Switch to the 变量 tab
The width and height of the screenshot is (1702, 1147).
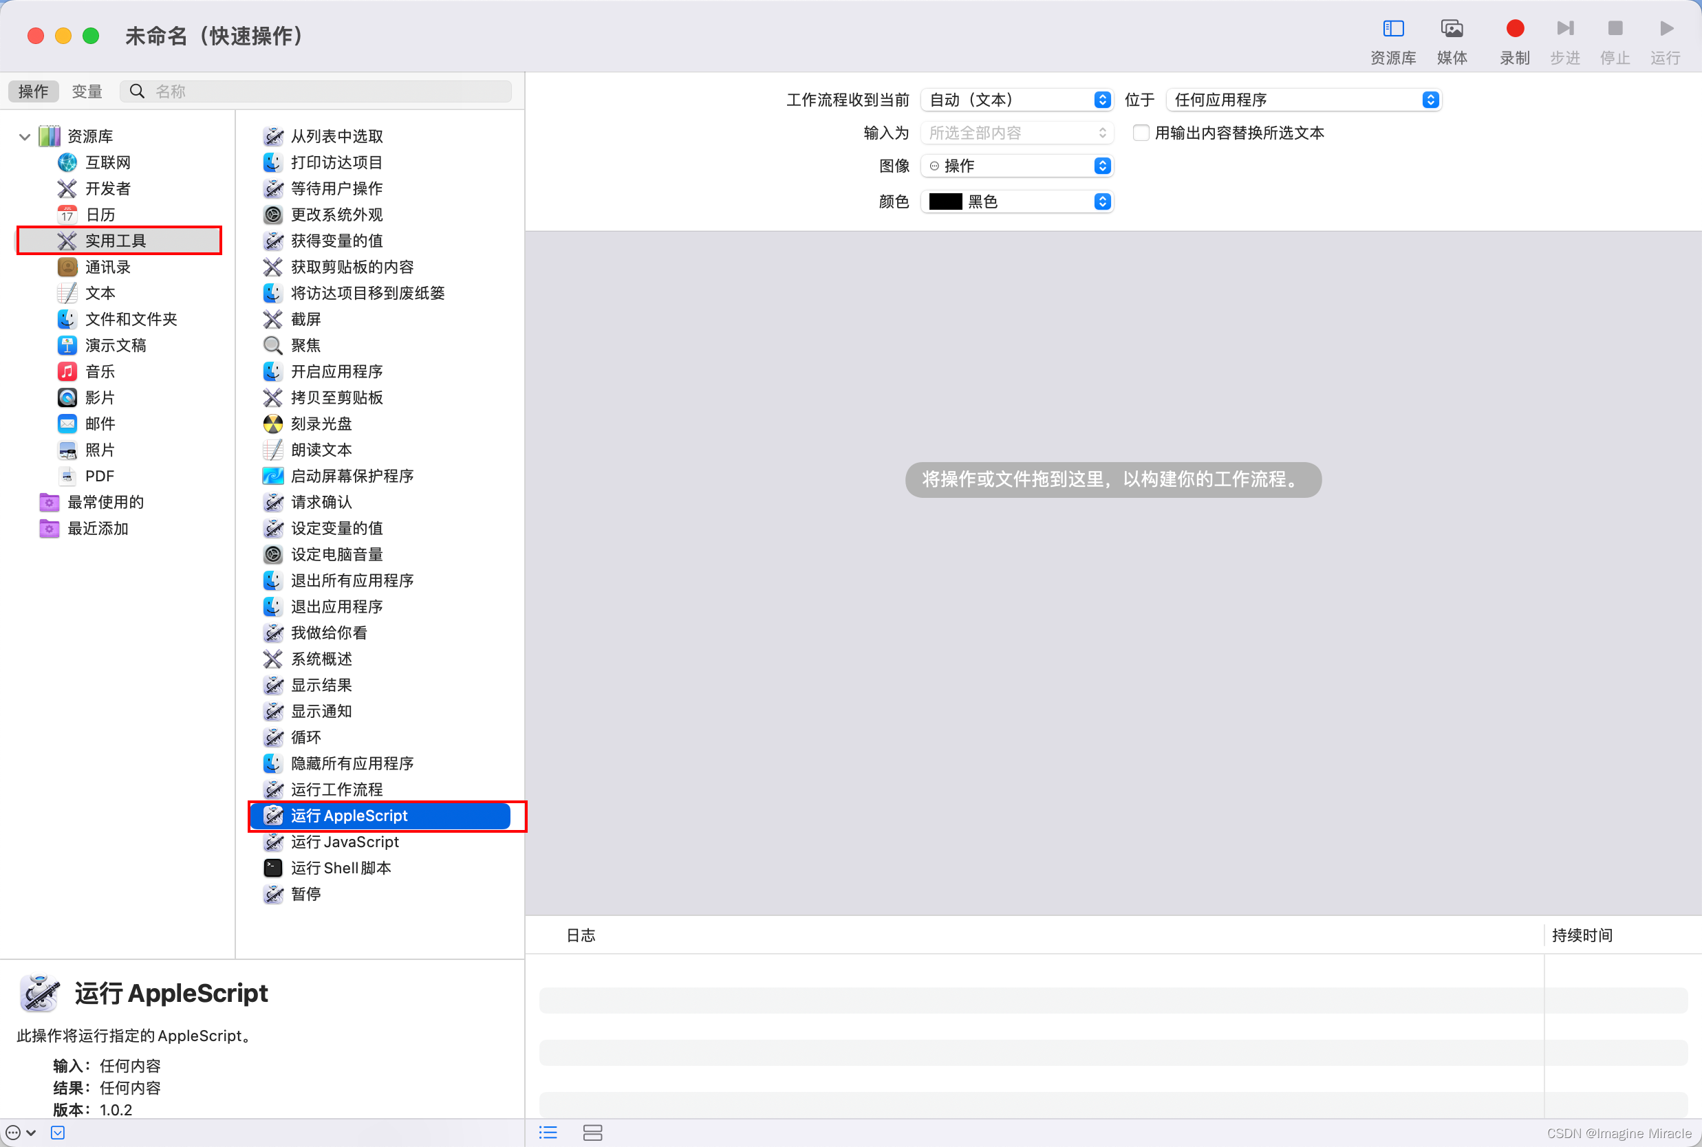[x=87, y=91]
